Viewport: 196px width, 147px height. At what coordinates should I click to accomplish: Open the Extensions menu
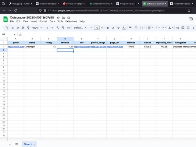71,21
